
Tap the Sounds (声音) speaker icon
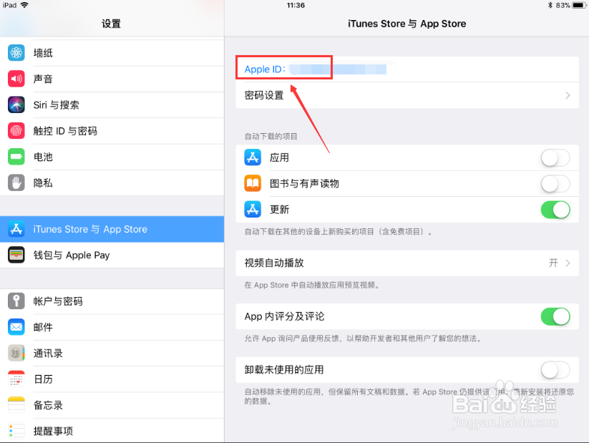[16, 79]
